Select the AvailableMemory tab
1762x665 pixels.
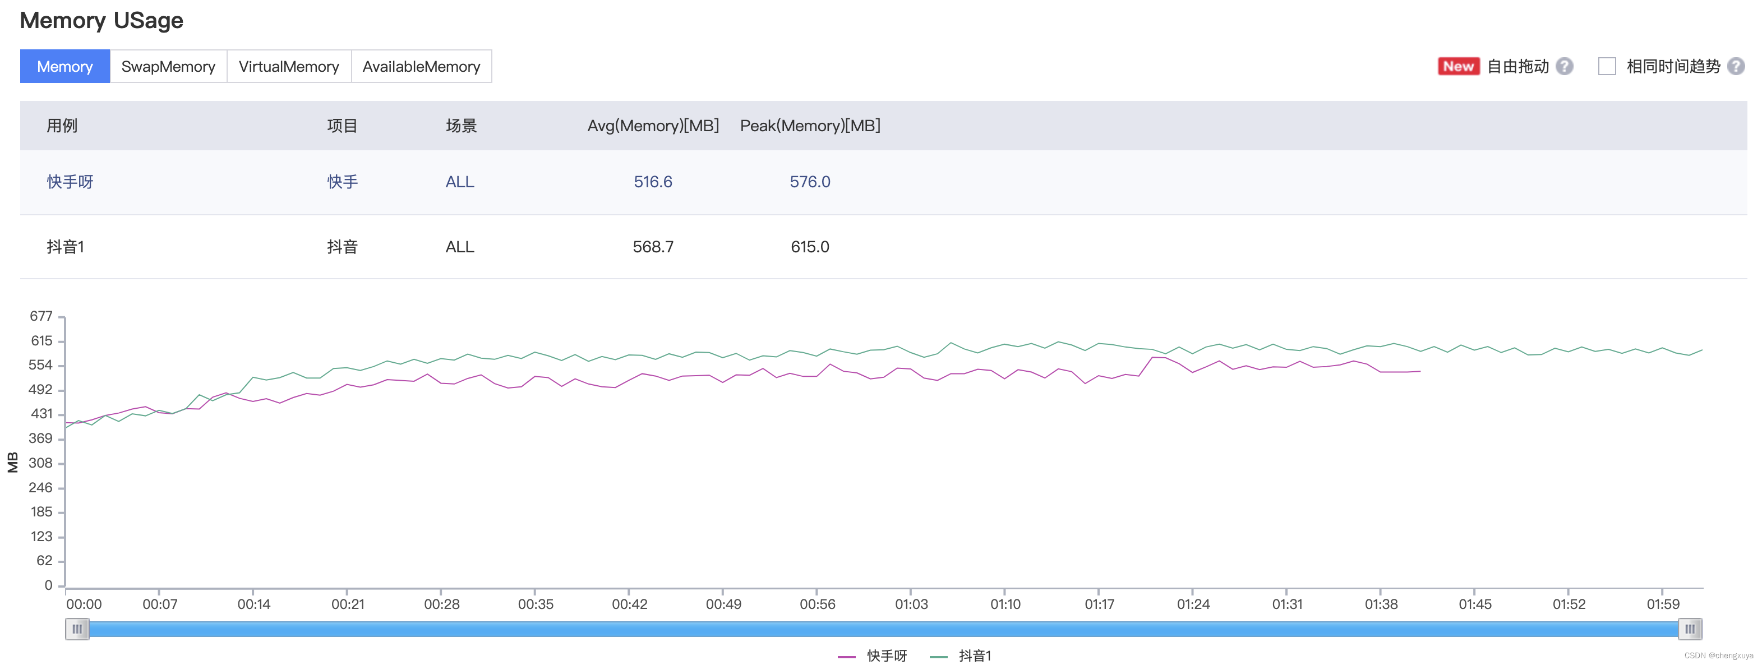point(421,66)
